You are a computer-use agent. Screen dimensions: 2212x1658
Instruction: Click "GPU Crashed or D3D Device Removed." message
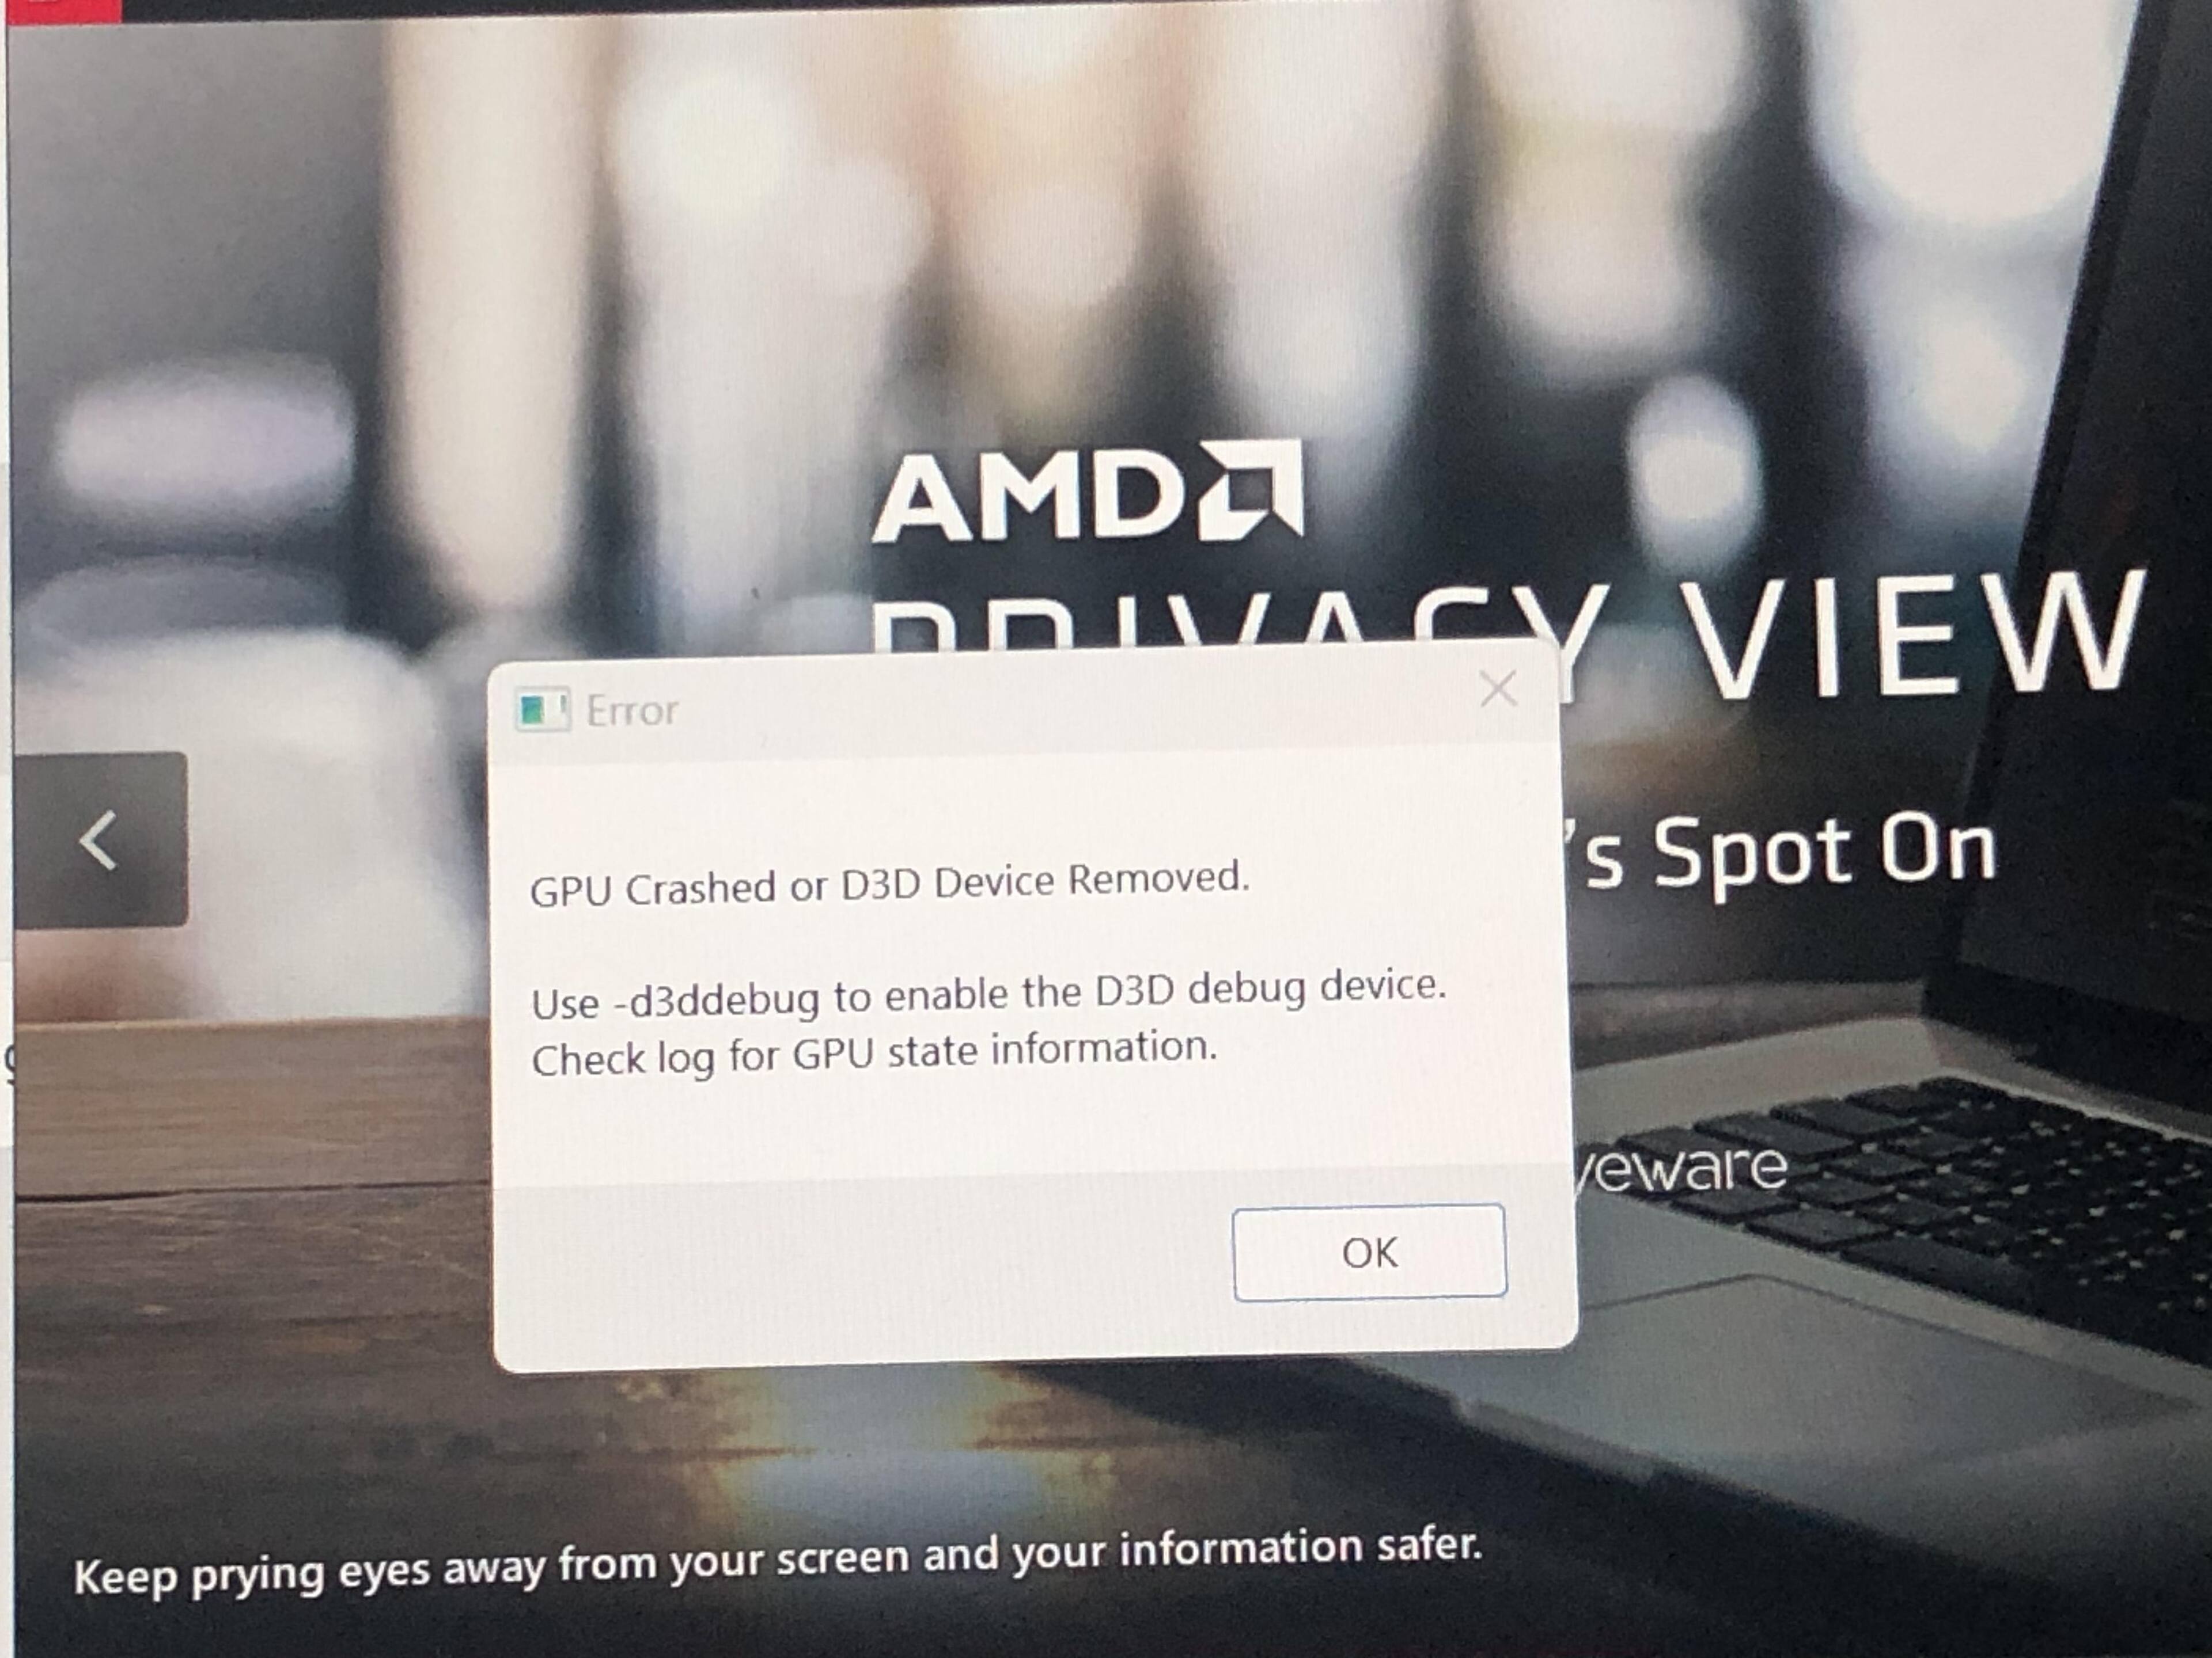pos(890,884)
